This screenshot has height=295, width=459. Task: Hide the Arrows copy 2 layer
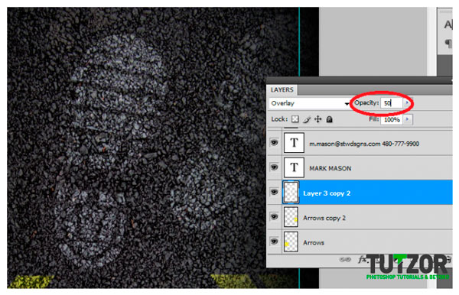(x=274, y=216)
